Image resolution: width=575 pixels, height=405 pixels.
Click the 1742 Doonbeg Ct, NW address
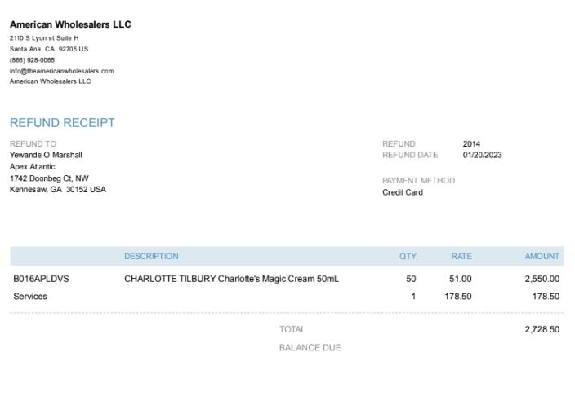(x=49, y=178)
